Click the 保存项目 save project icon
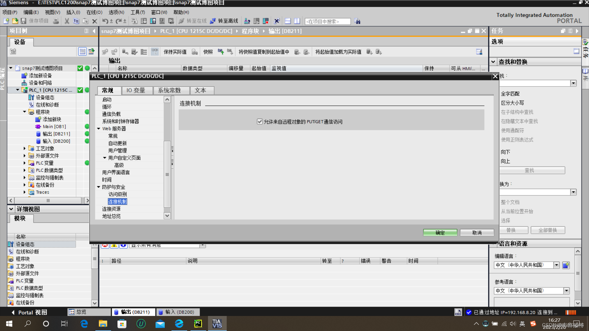 tap(24, 21)
